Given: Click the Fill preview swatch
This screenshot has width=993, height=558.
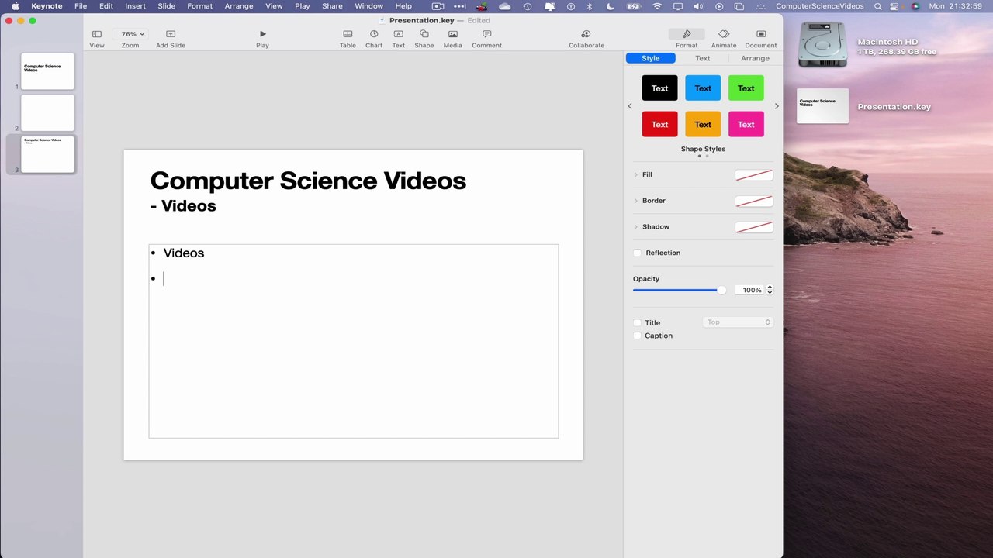Looking at the screenshot, I should (x=754, y=175).
